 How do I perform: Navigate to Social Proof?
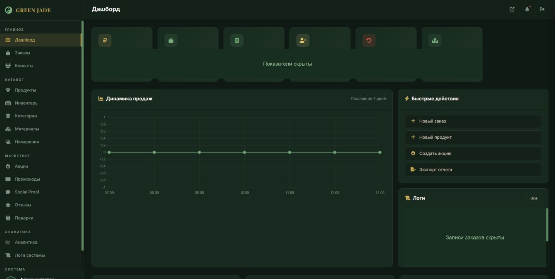point(40,192)
